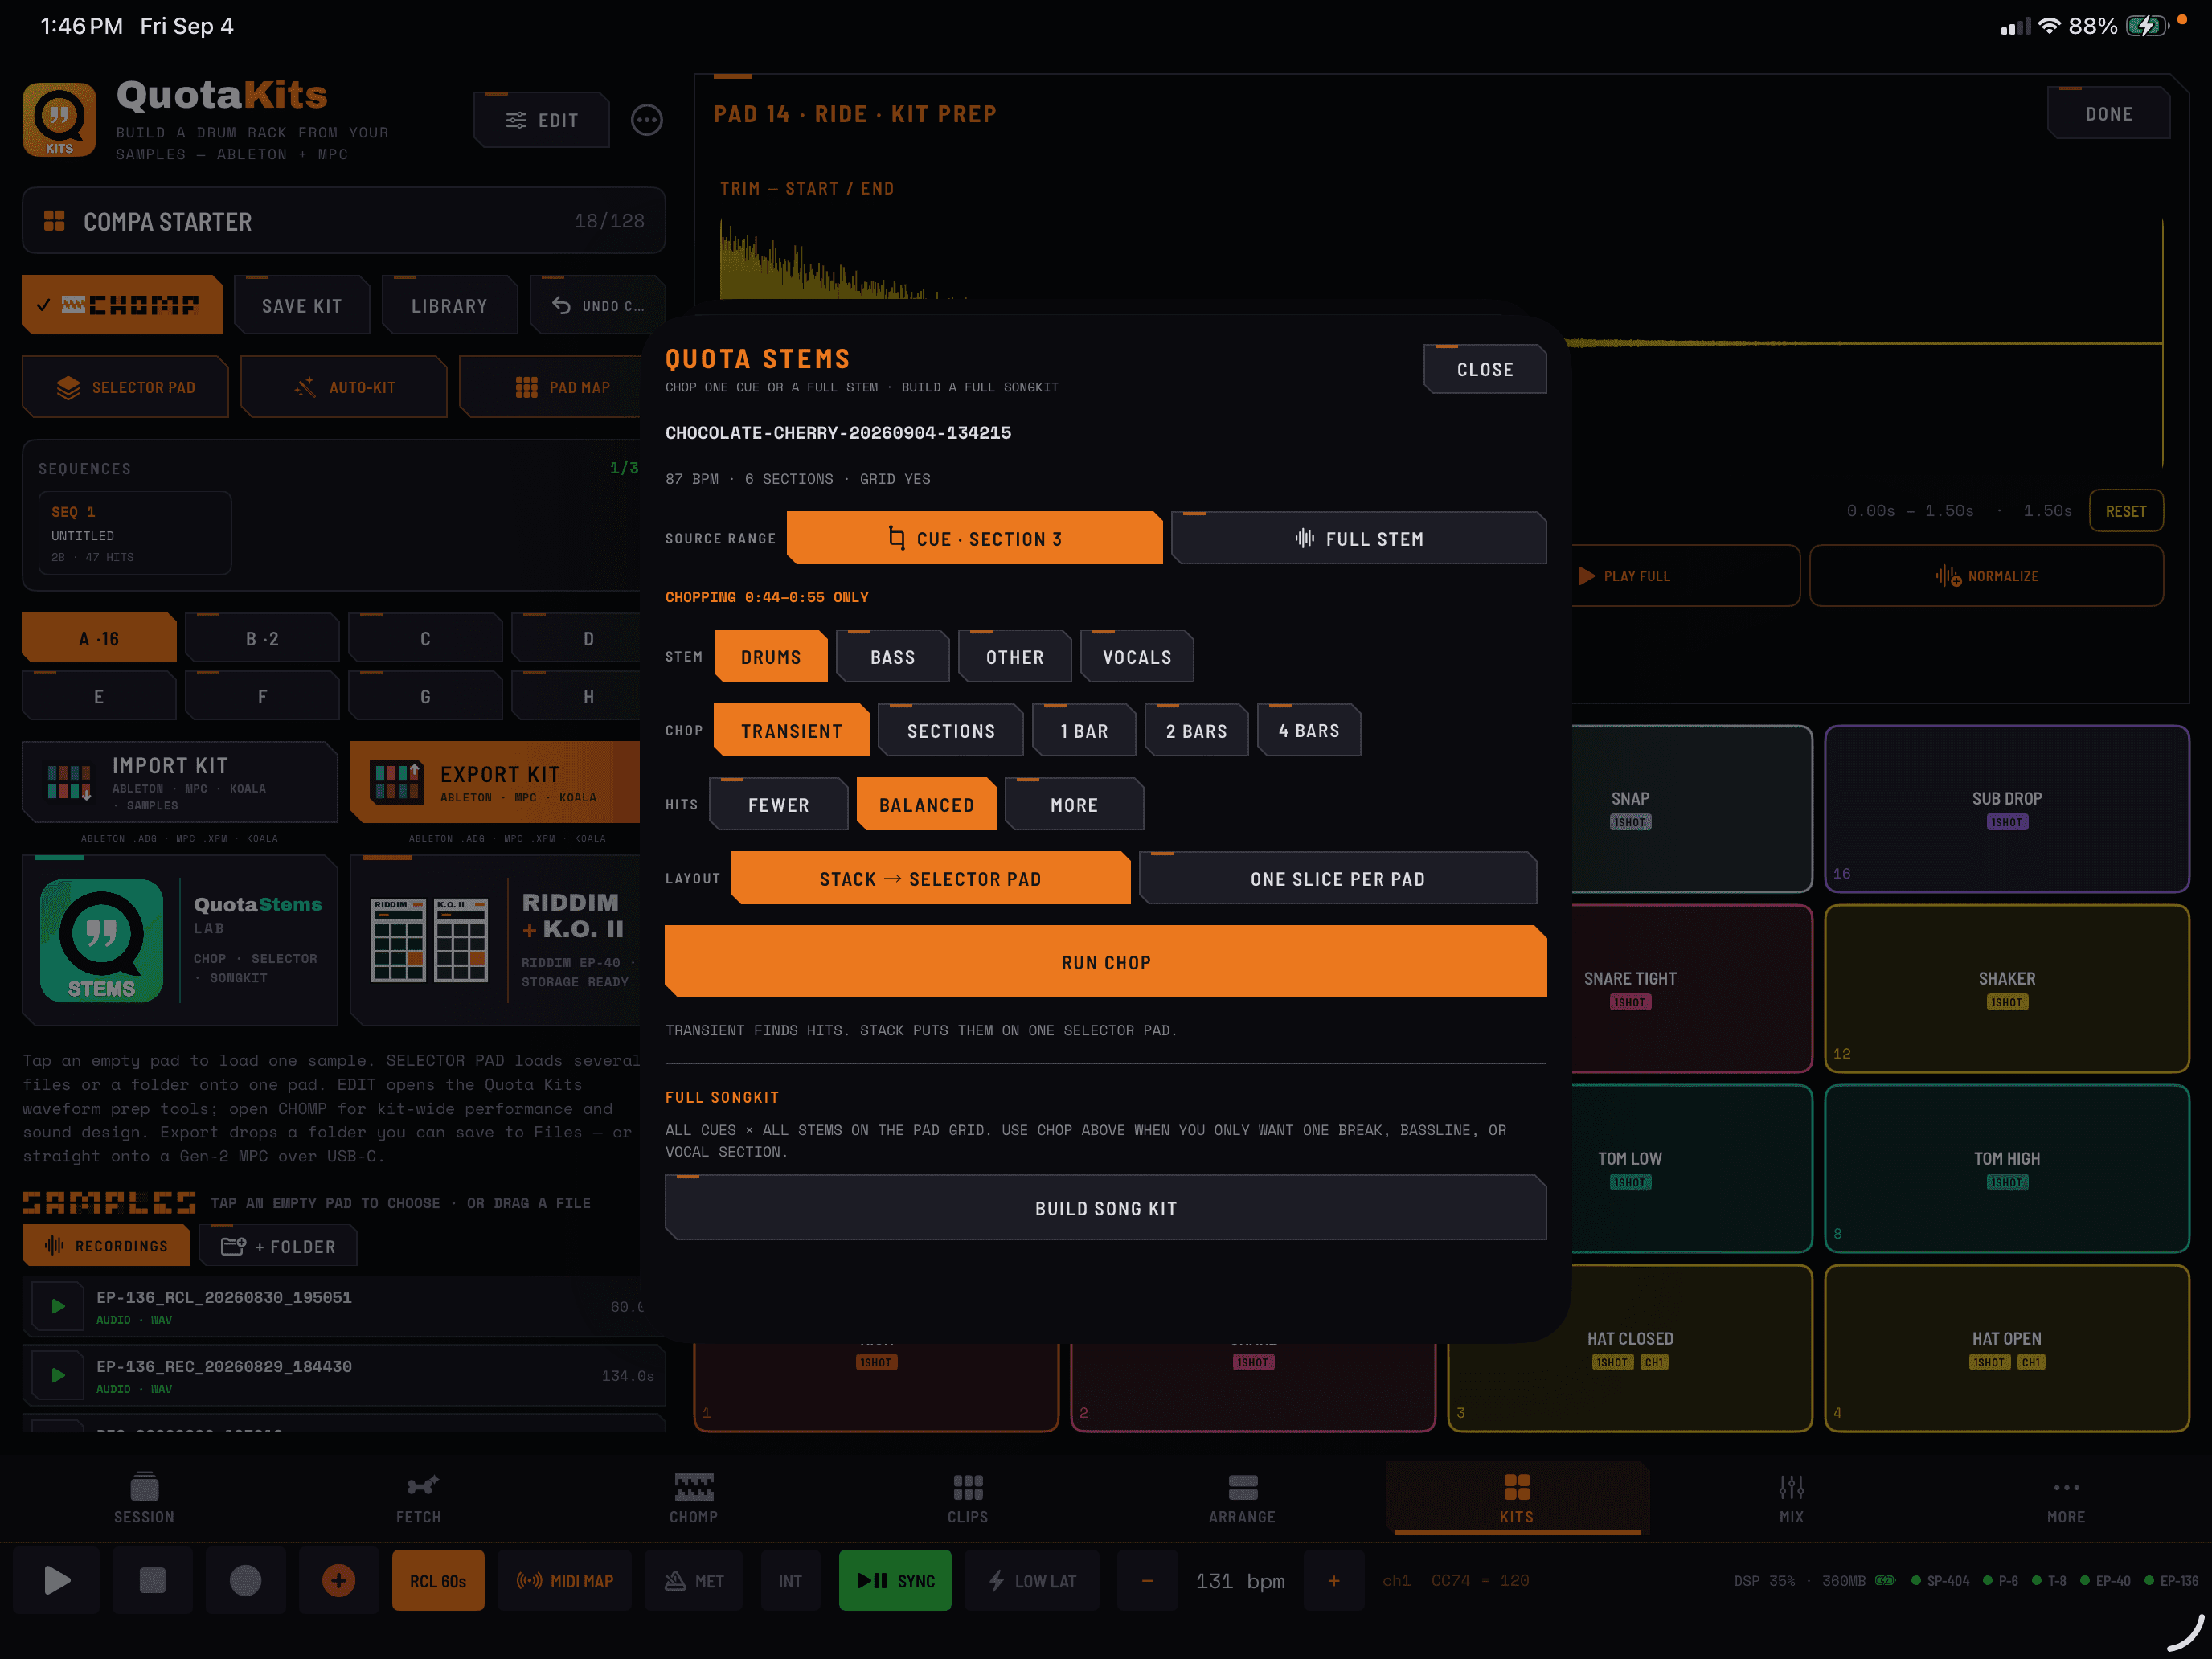Tap the Normalize waveform button
The height and width of the screenshot is (1659, 2212).
tap(1986, 575)
